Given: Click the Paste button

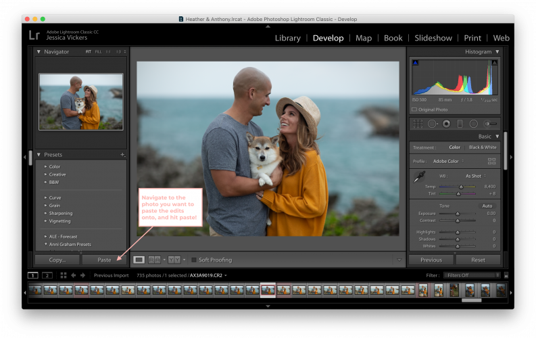Looking at the screenshot, I should (x=104, y=260).
